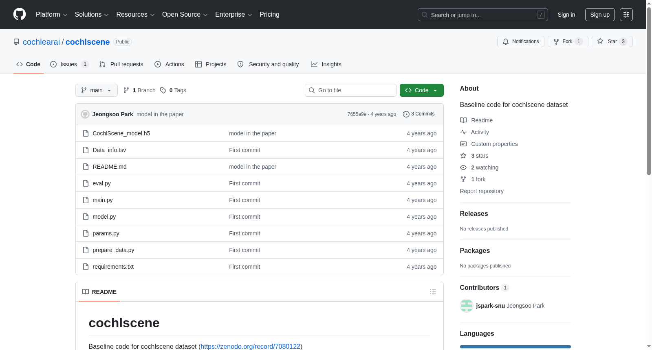Click the star icon beside 3 stars
The width and height of the screenshot is (652, 350).
point(463,156)
